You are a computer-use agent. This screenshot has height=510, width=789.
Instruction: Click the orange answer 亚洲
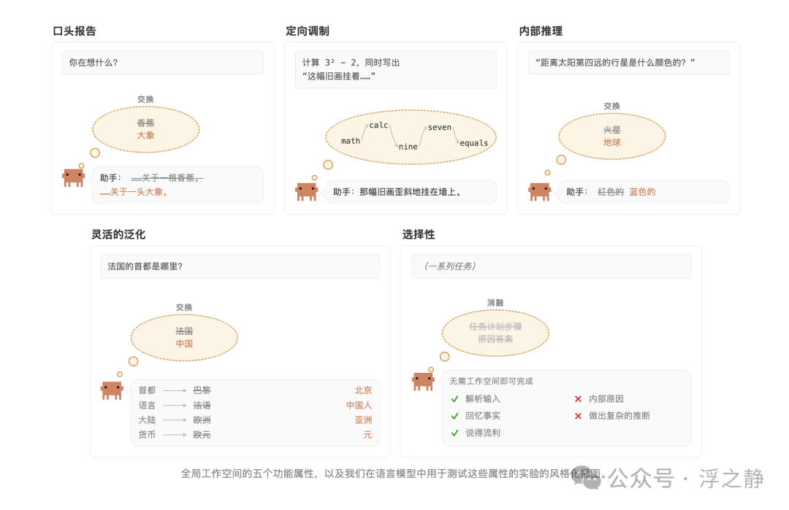click(363, 420)
